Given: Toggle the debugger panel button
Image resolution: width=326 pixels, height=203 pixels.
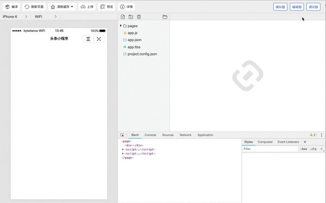Looking at the screenshot, I should [314, 7].
